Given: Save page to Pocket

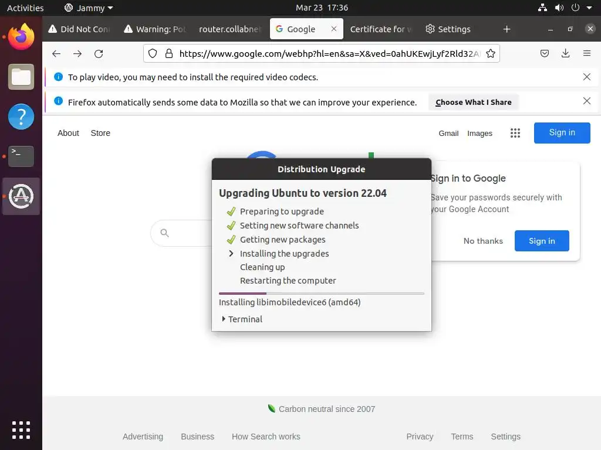Looking at the screenshot, I should point(545,53).
